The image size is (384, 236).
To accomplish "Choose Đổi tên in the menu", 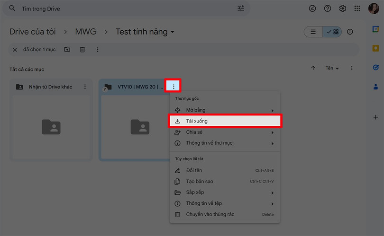I will tap(194, 170).
